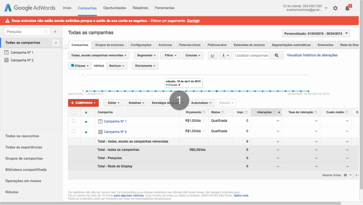The image size is (363, 205).
Task: Open the Automatizar button menu
Action: 201,103
